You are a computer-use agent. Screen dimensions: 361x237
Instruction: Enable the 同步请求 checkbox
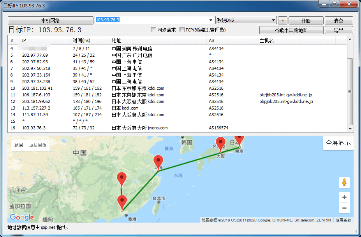click(154, 30)
